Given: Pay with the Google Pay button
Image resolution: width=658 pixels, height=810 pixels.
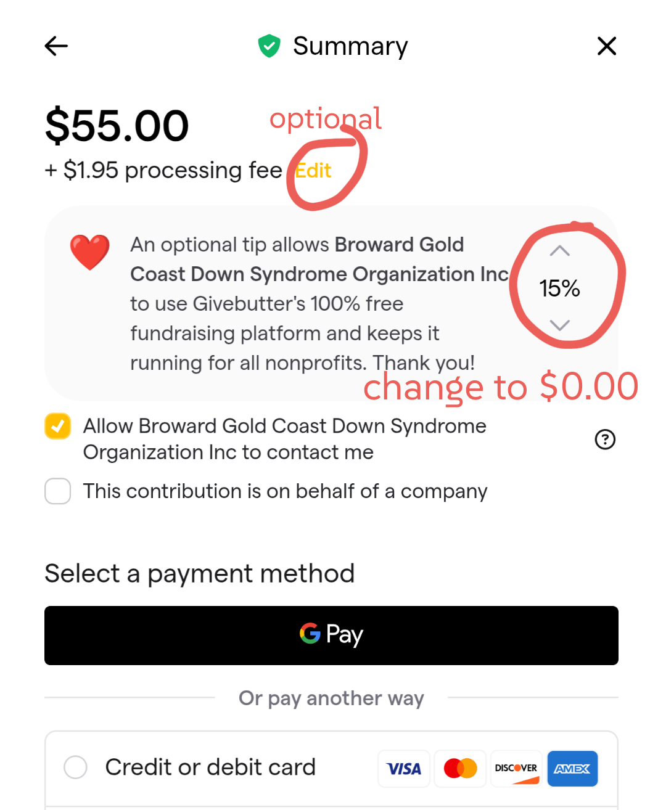Looking at the screenshot, I should [331, 635].
